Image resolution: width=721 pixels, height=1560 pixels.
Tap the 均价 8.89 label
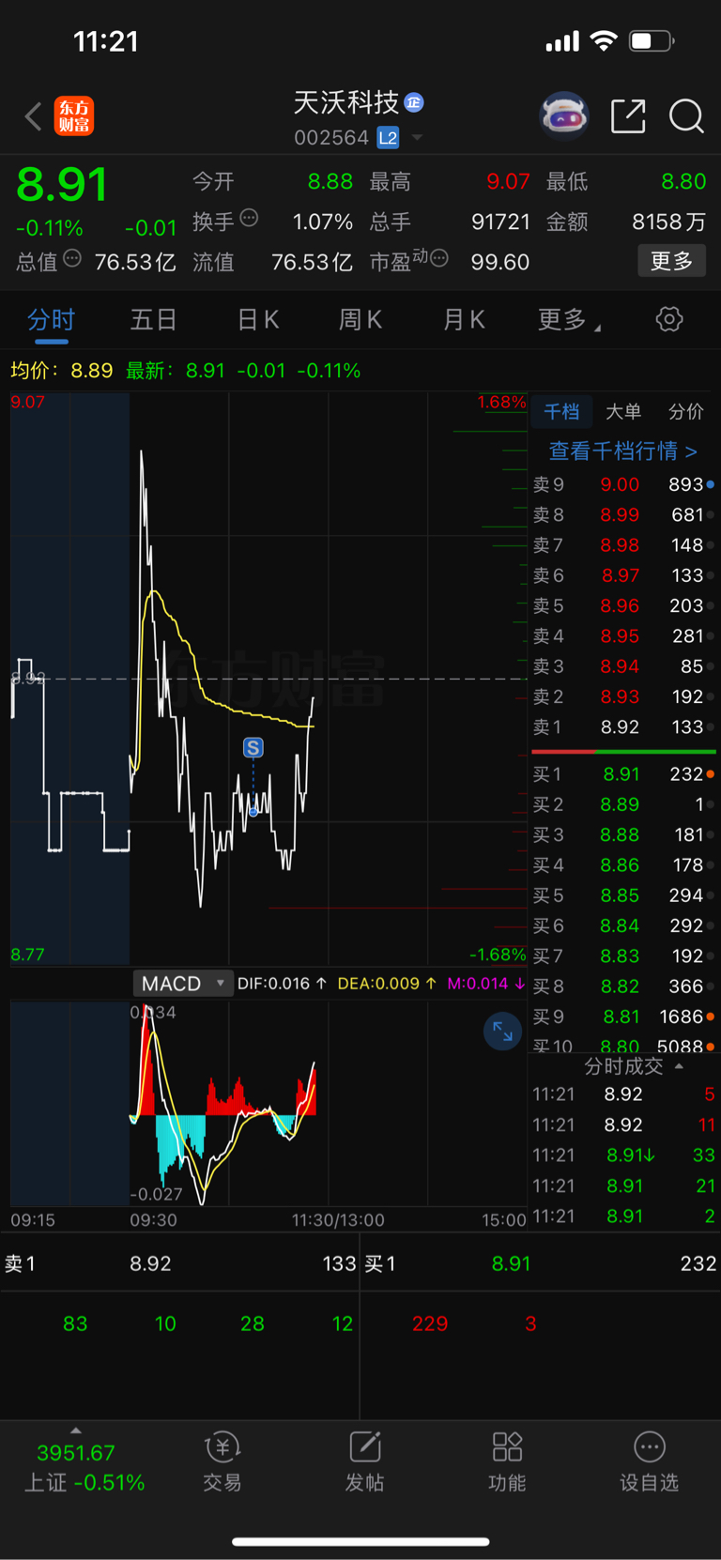pos(62,371)
